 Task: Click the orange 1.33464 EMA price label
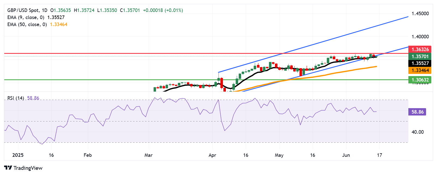(420, 70)
